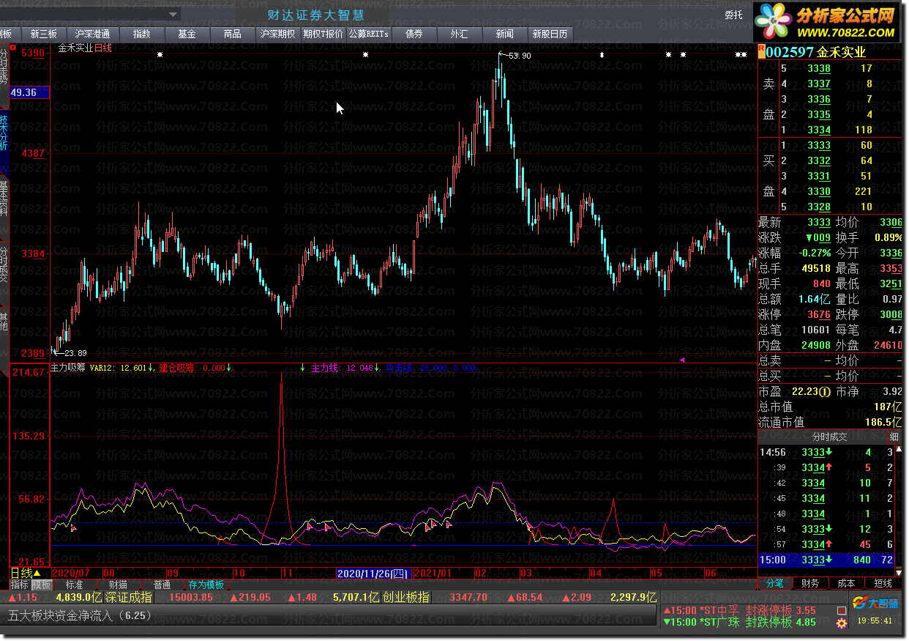Click the gear settings icon near the clock
This screenshot has height=641, width=909.
[x=842, y=624]
